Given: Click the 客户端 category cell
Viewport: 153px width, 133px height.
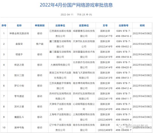Looking at the screenshot, I should tap(40, 44).
